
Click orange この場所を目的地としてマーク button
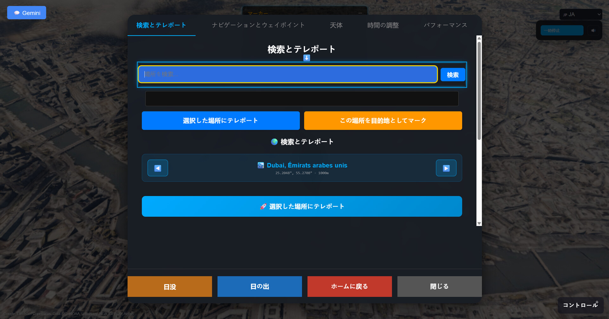pyautogui.click(x=383, y=121)
